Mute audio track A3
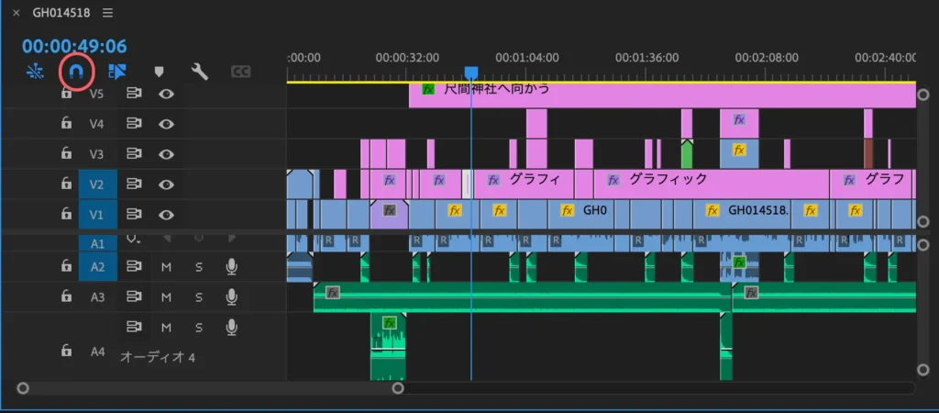 166,296
